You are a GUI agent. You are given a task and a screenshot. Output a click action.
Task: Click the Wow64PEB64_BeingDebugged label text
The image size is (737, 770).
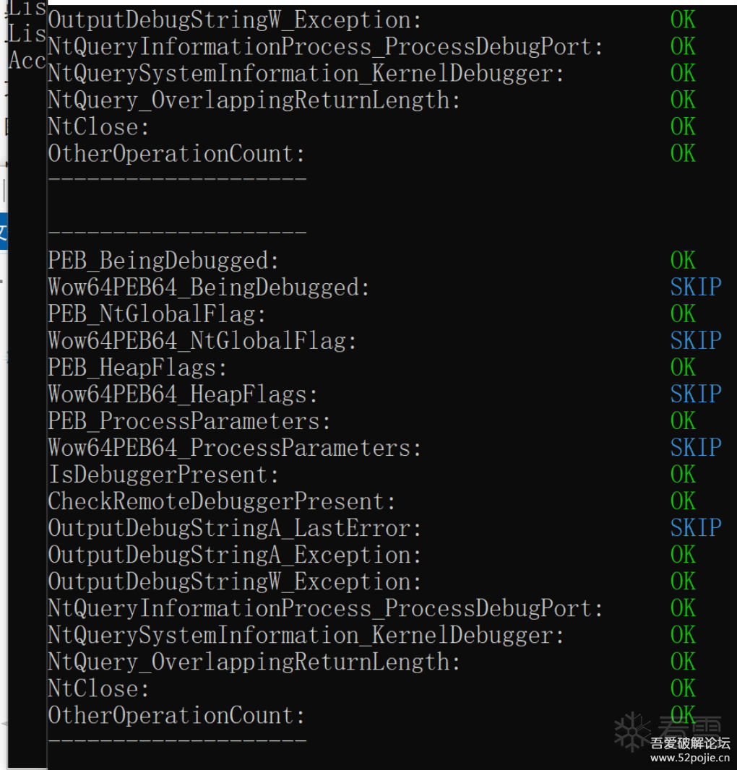click(208, 287)
